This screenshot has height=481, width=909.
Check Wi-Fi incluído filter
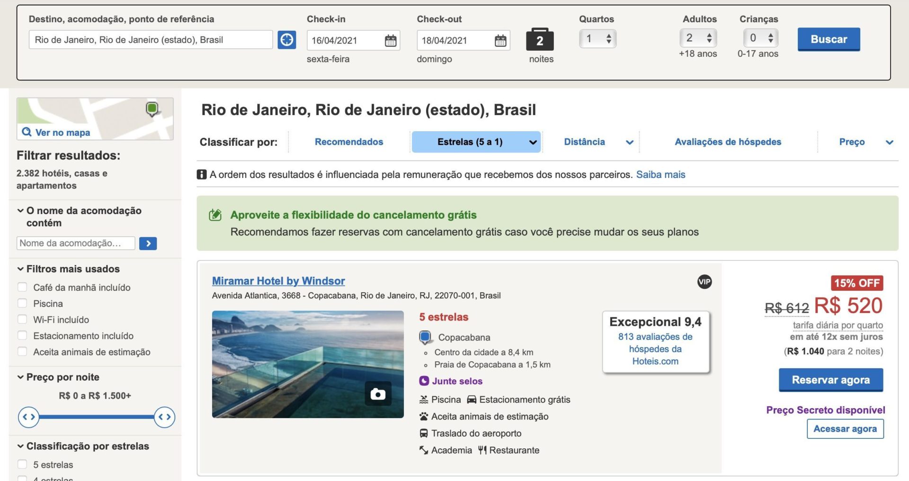(22, 319)
